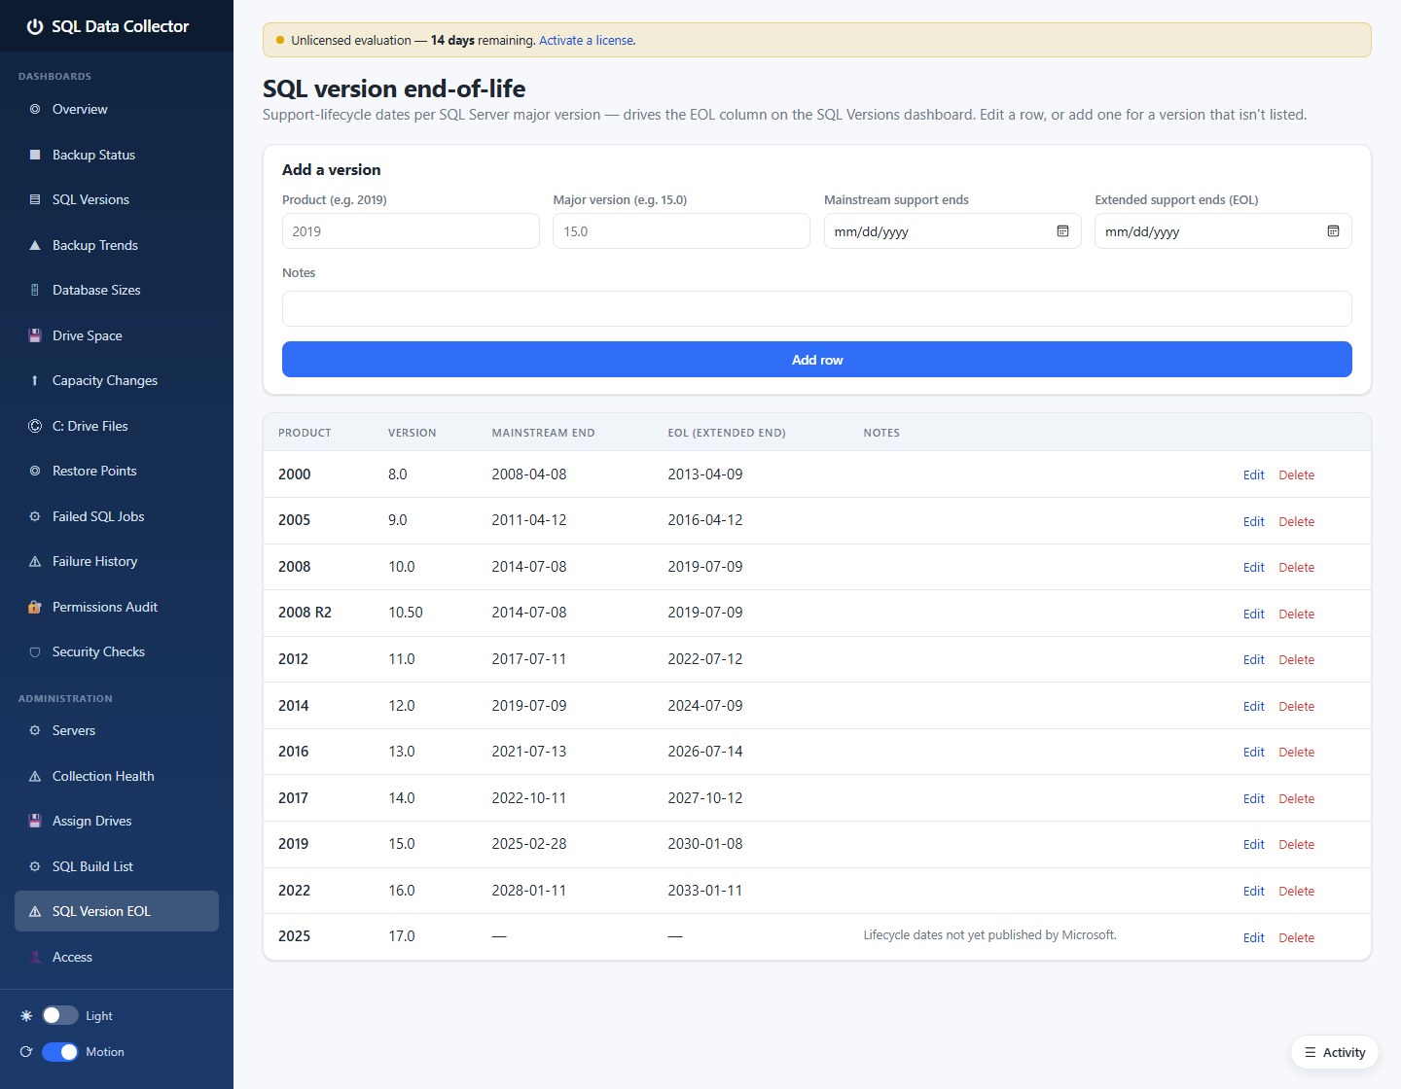Follow the Activate a license link

(x=587, y=41)
